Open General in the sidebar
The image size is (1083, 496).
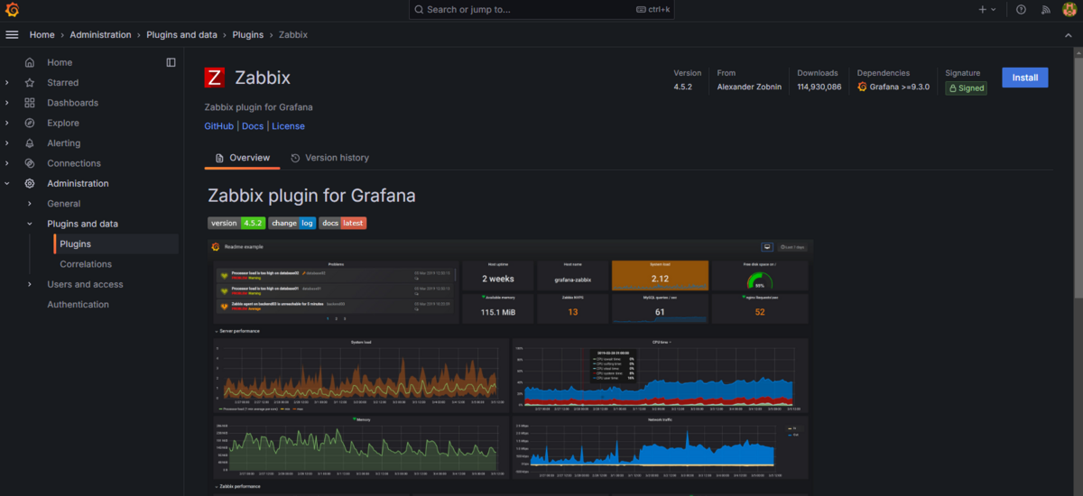[63, 204]
